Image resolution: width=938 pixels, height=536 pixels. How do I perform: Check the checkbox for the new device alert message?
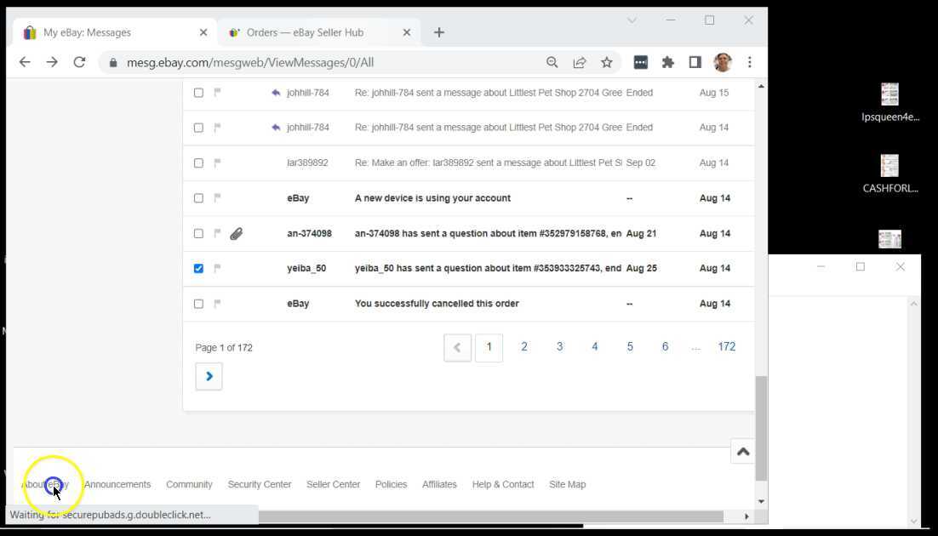coord(198,197)
